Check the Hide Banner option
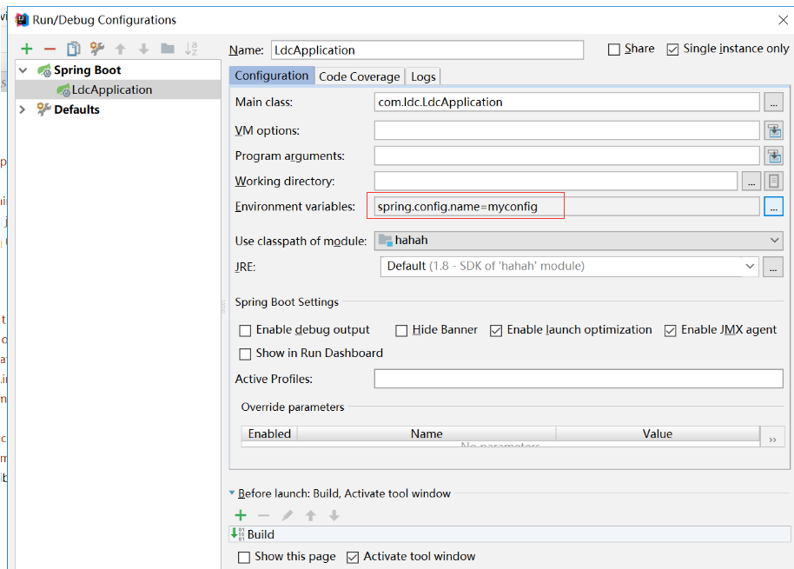Viewport: 794px width, 569px height. click(401, 331)
